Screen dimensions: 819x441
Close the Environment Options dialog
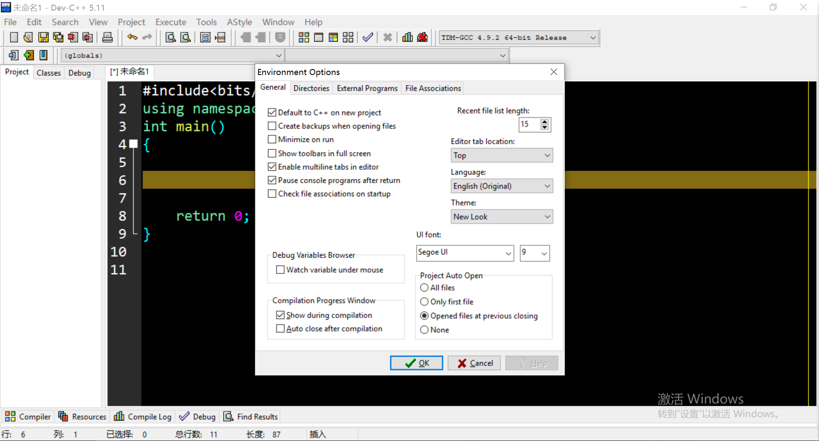(x=554, y=72)
